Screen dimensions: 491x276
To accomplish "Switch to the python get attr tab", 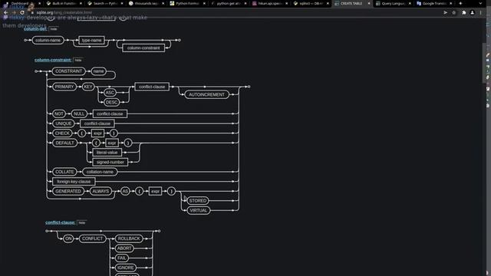I will 229,3.
